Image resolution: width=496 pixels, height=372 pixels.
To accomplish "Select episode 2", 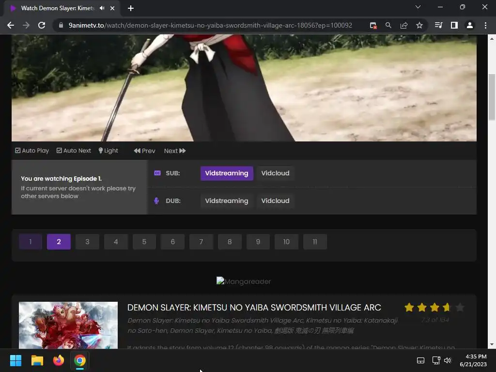I will 59,242.
